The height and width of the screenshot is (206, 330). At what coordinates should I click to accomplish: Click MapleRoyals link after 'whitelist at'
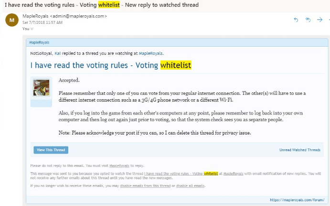[x=233, y=174]
